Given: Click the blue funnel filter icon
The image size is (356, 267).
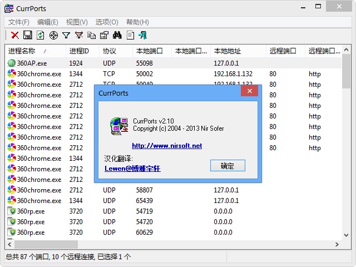Looking at the screenshot, I should 66,35.
